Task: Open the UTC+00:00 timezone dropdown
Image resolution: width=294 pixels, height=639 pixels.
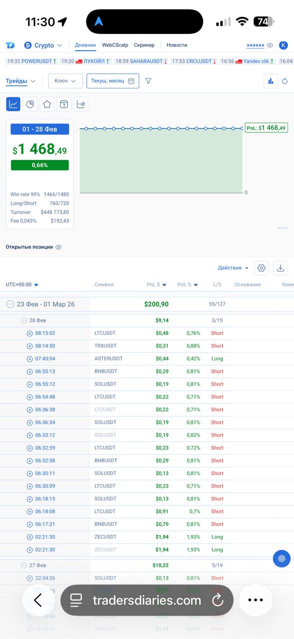Action: click(x=22, y=285)
